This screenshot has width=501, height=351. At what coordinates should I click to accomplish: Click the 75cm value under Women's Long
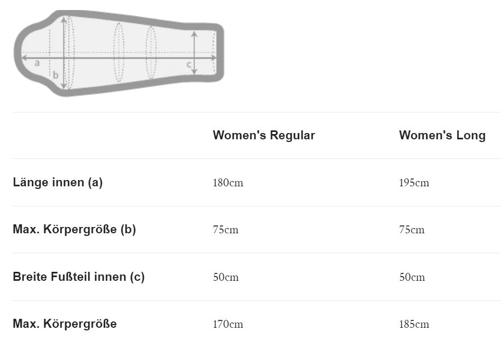412,230
